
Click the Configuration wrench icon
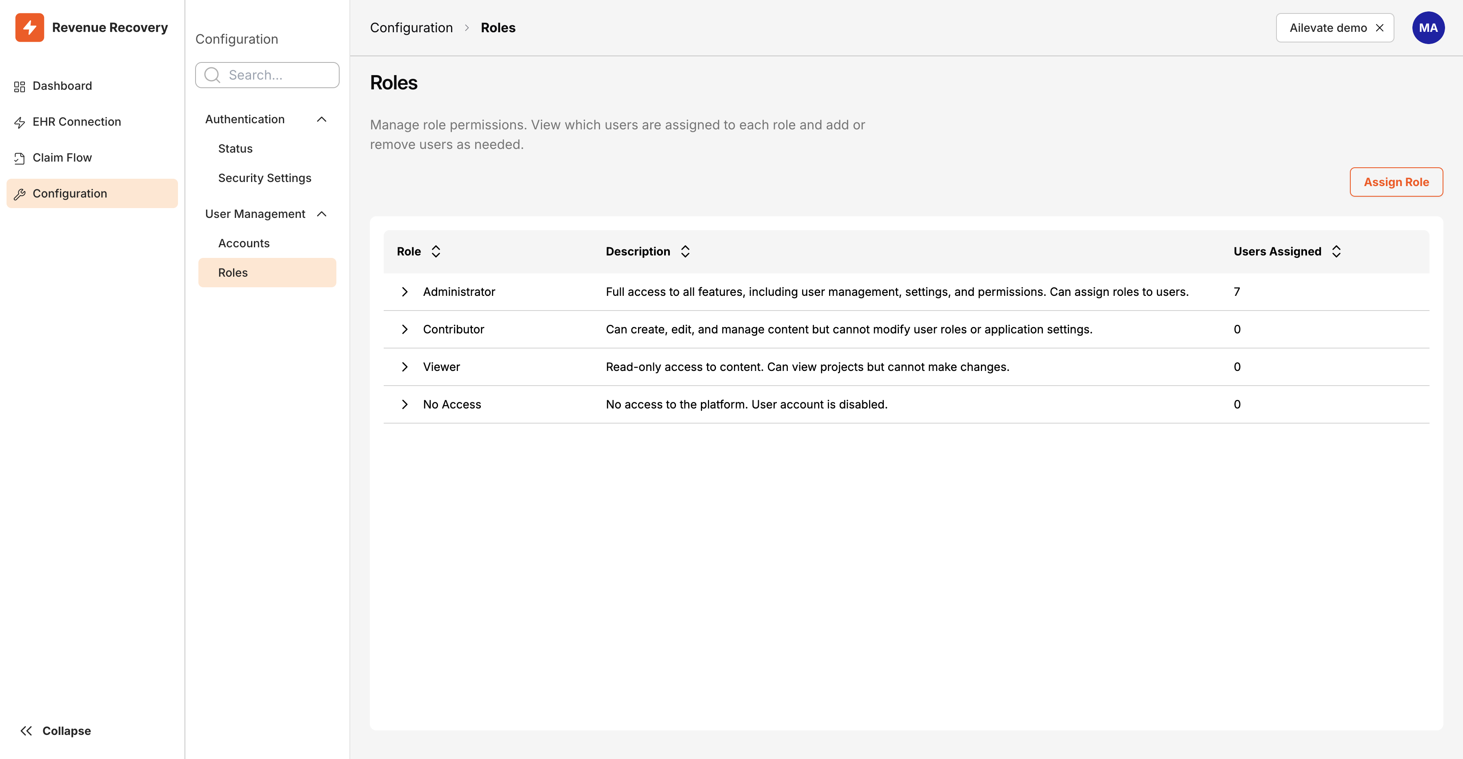tap(19, 193)
